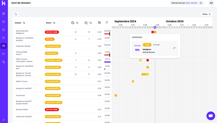Open the KD user avatar menu

(x=211, y=3)
